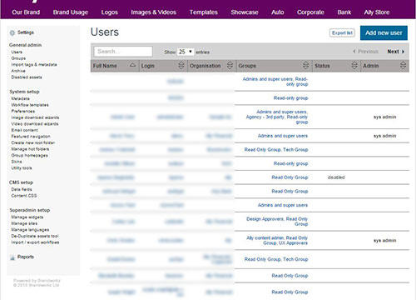This screenshot has width=416, height=300.
Task: Open Preferences sidebar link
Action: pos(23,111)
